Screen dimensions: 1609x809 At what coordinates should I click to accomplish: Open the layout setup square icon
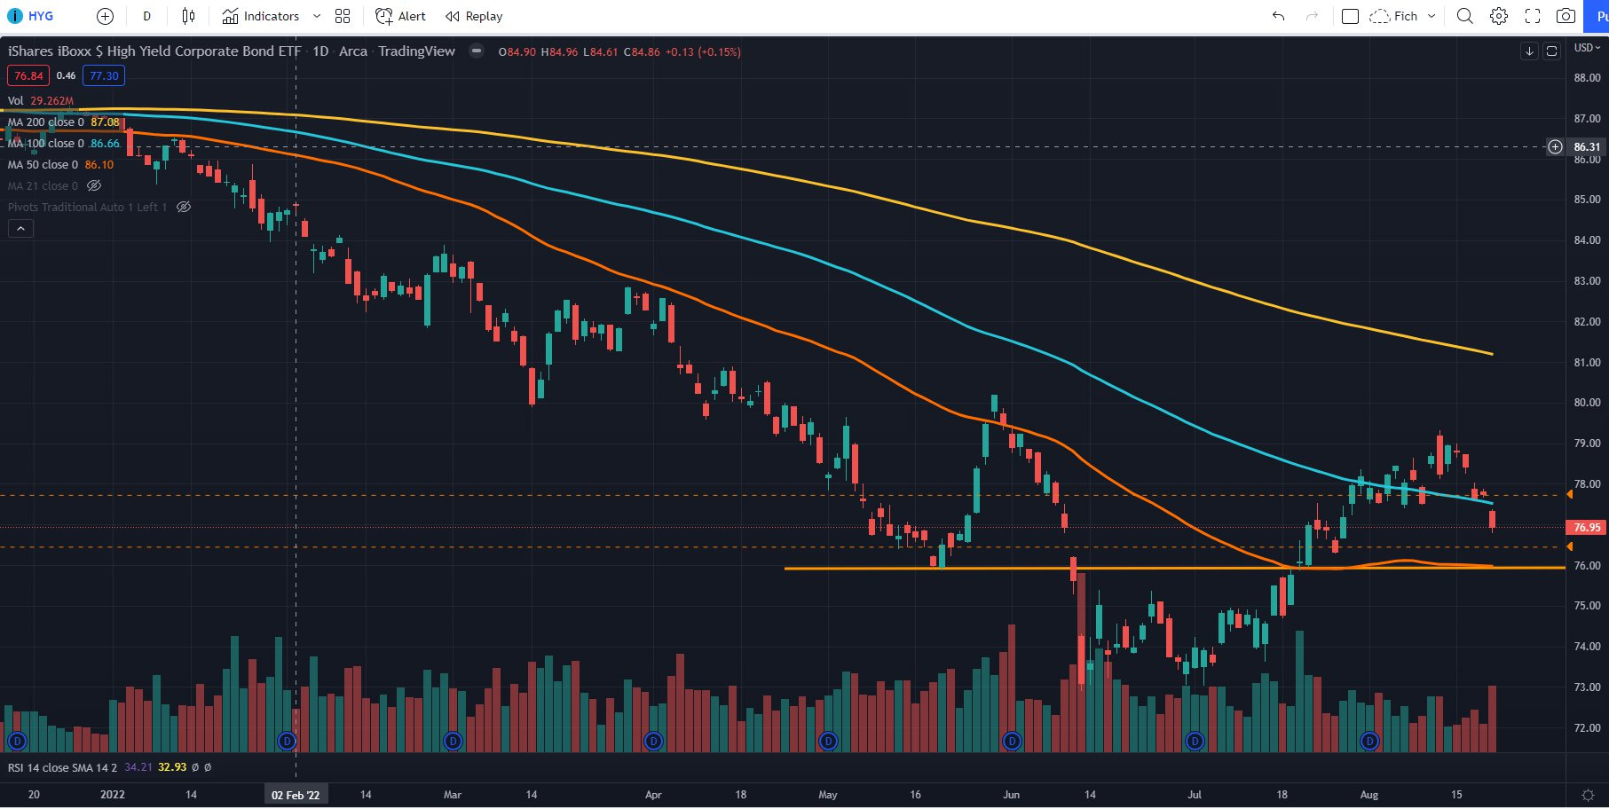point(1350,16)
